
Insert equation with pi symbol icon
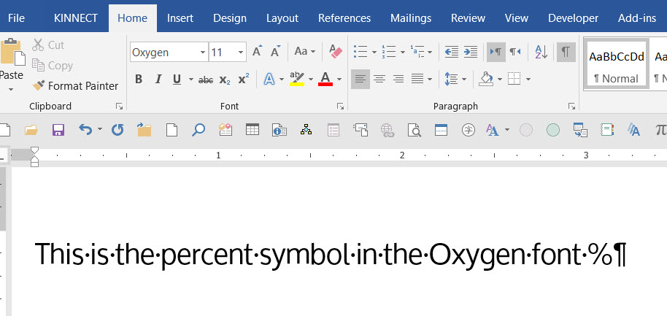tap(660, 130)
